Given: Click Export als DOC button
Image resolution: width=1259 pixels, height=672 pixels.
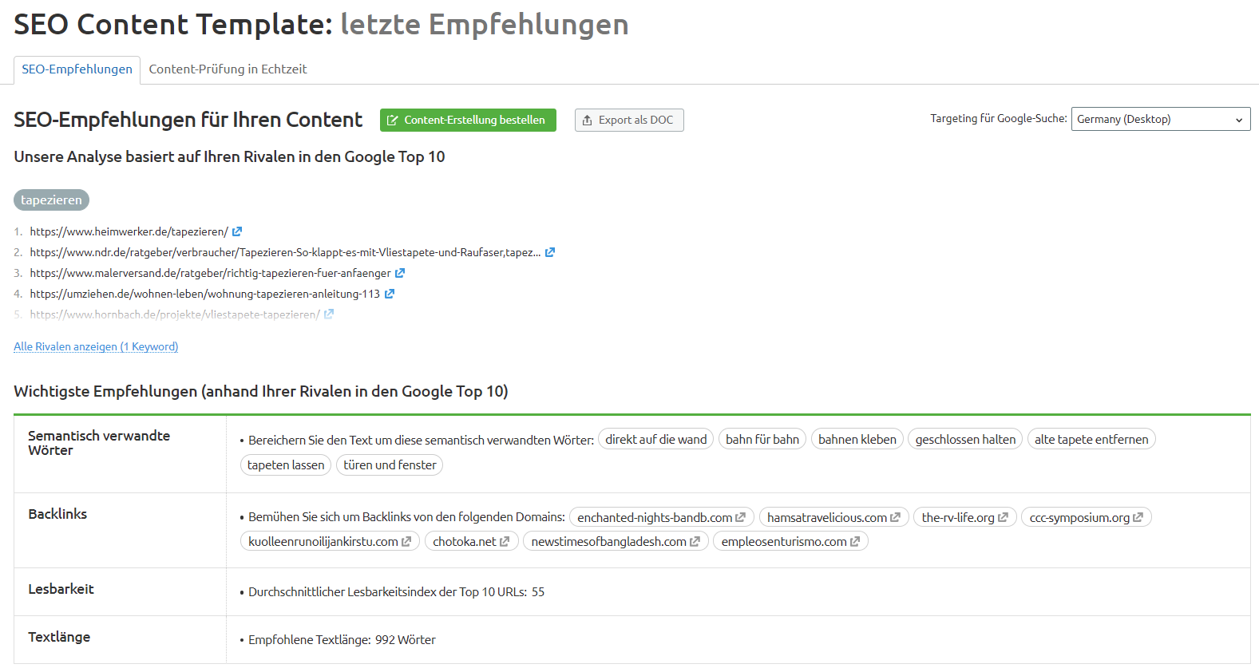Looking at the screenshot, I should tap(629, 120).
